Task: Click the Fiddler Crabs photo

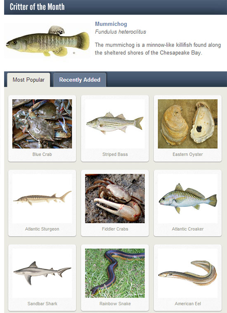Action: pos(115,199)
